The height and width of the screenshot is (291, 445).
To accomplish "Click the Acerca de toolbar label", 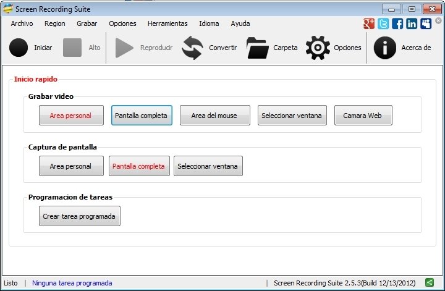I will pyautogui.click(x=416, y=48).
